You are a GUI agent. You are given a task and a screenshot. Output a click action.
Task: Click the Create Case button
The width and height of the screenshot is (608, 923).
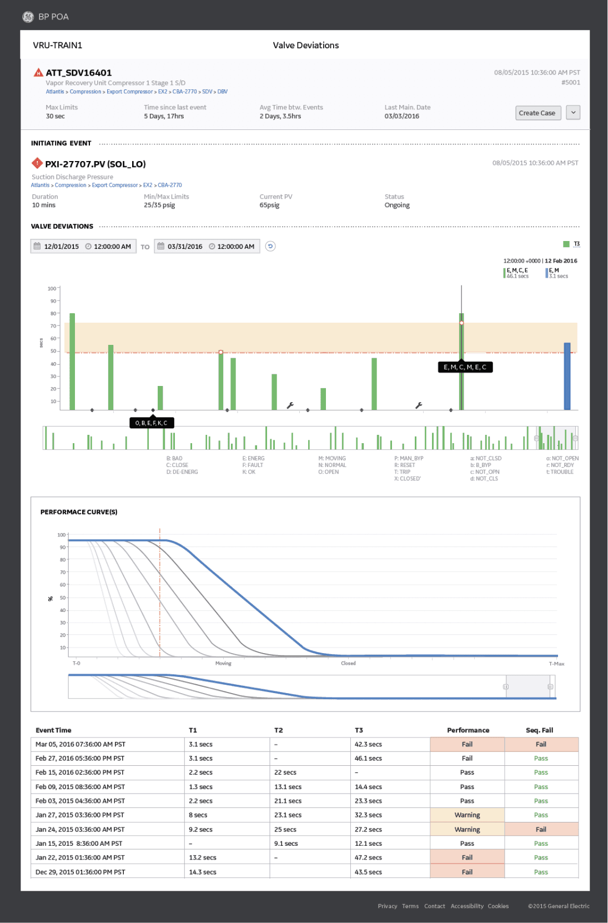click(537, 113)
